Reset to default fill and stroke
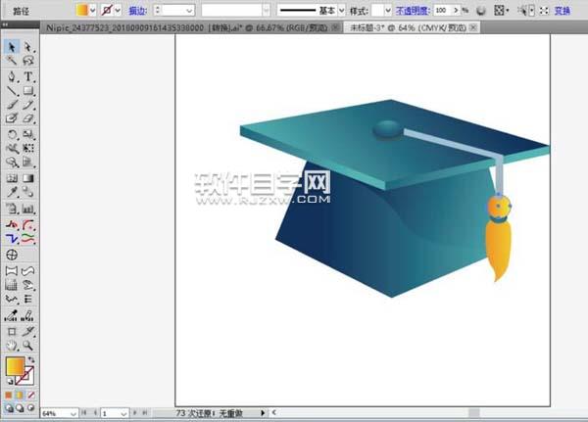 click(x=10, y=382)
